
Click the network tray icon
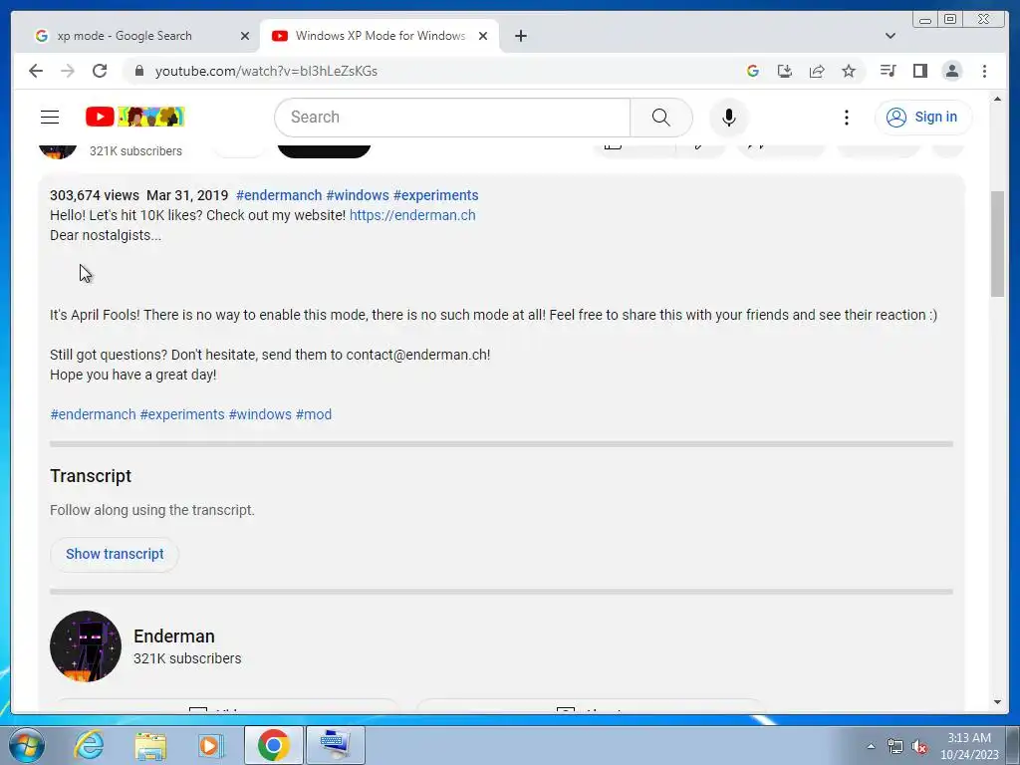point(895,746)
